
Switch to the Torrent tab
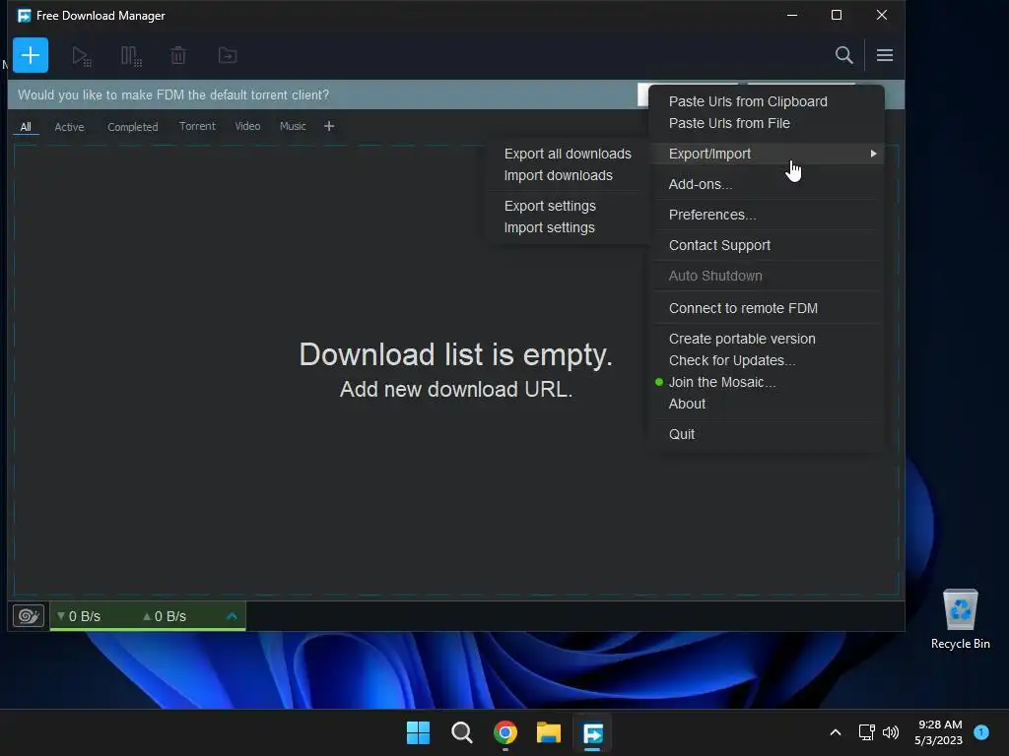(197, 127)
